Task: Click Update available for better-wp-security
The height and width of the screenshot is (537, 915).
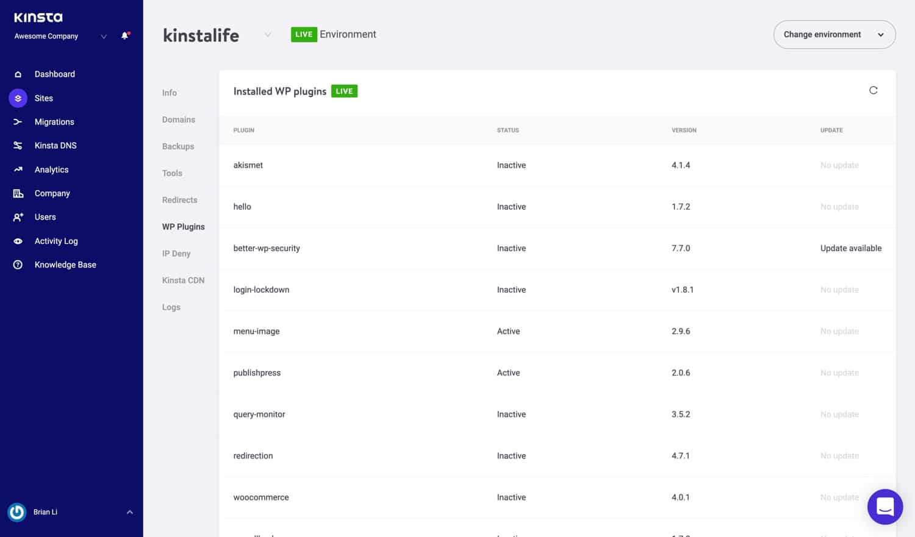Action: click(850, 248)
